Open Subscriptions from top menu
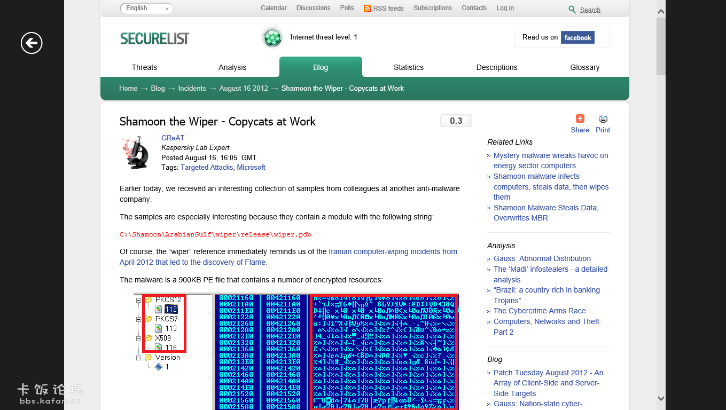Screen dimensions: 726x410 433,8
